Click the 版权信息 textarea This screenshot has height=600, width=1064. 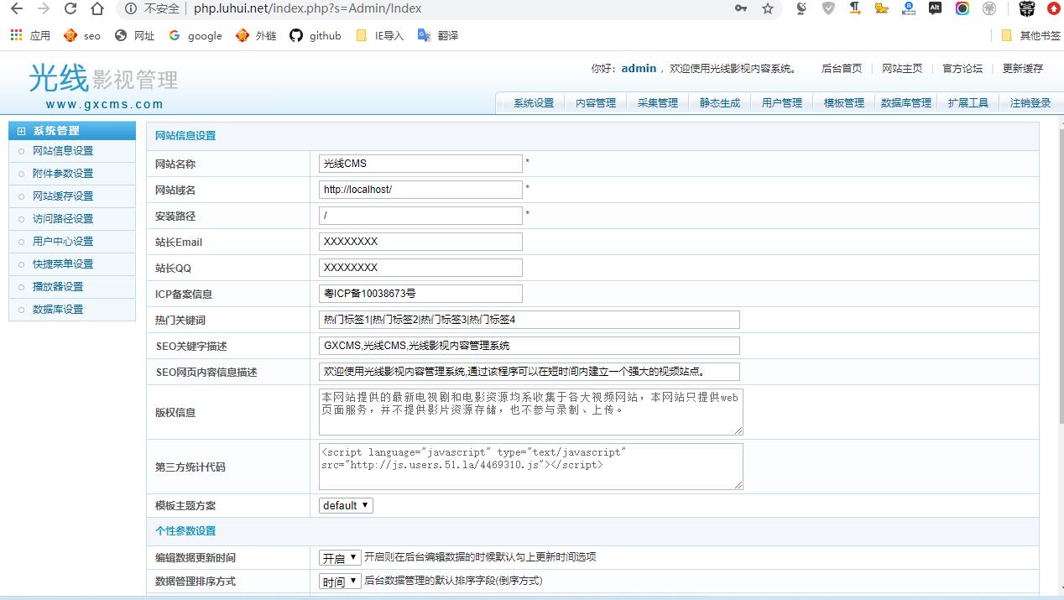coord(531,412)
